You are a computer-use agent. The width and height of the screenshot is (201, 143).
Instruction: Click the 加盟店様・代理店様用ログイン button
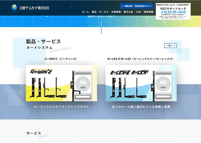point(136,6)
